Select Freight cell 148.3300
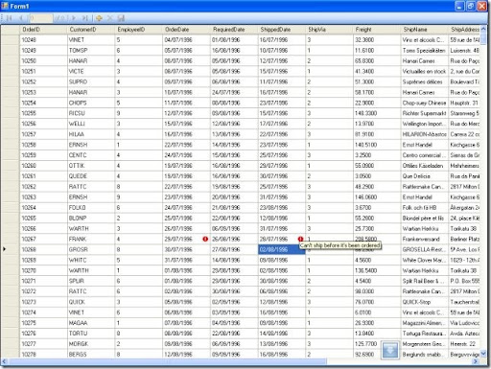Image resolution: width=491 pixels, height=369 pixels. click(x=377, y=113)
